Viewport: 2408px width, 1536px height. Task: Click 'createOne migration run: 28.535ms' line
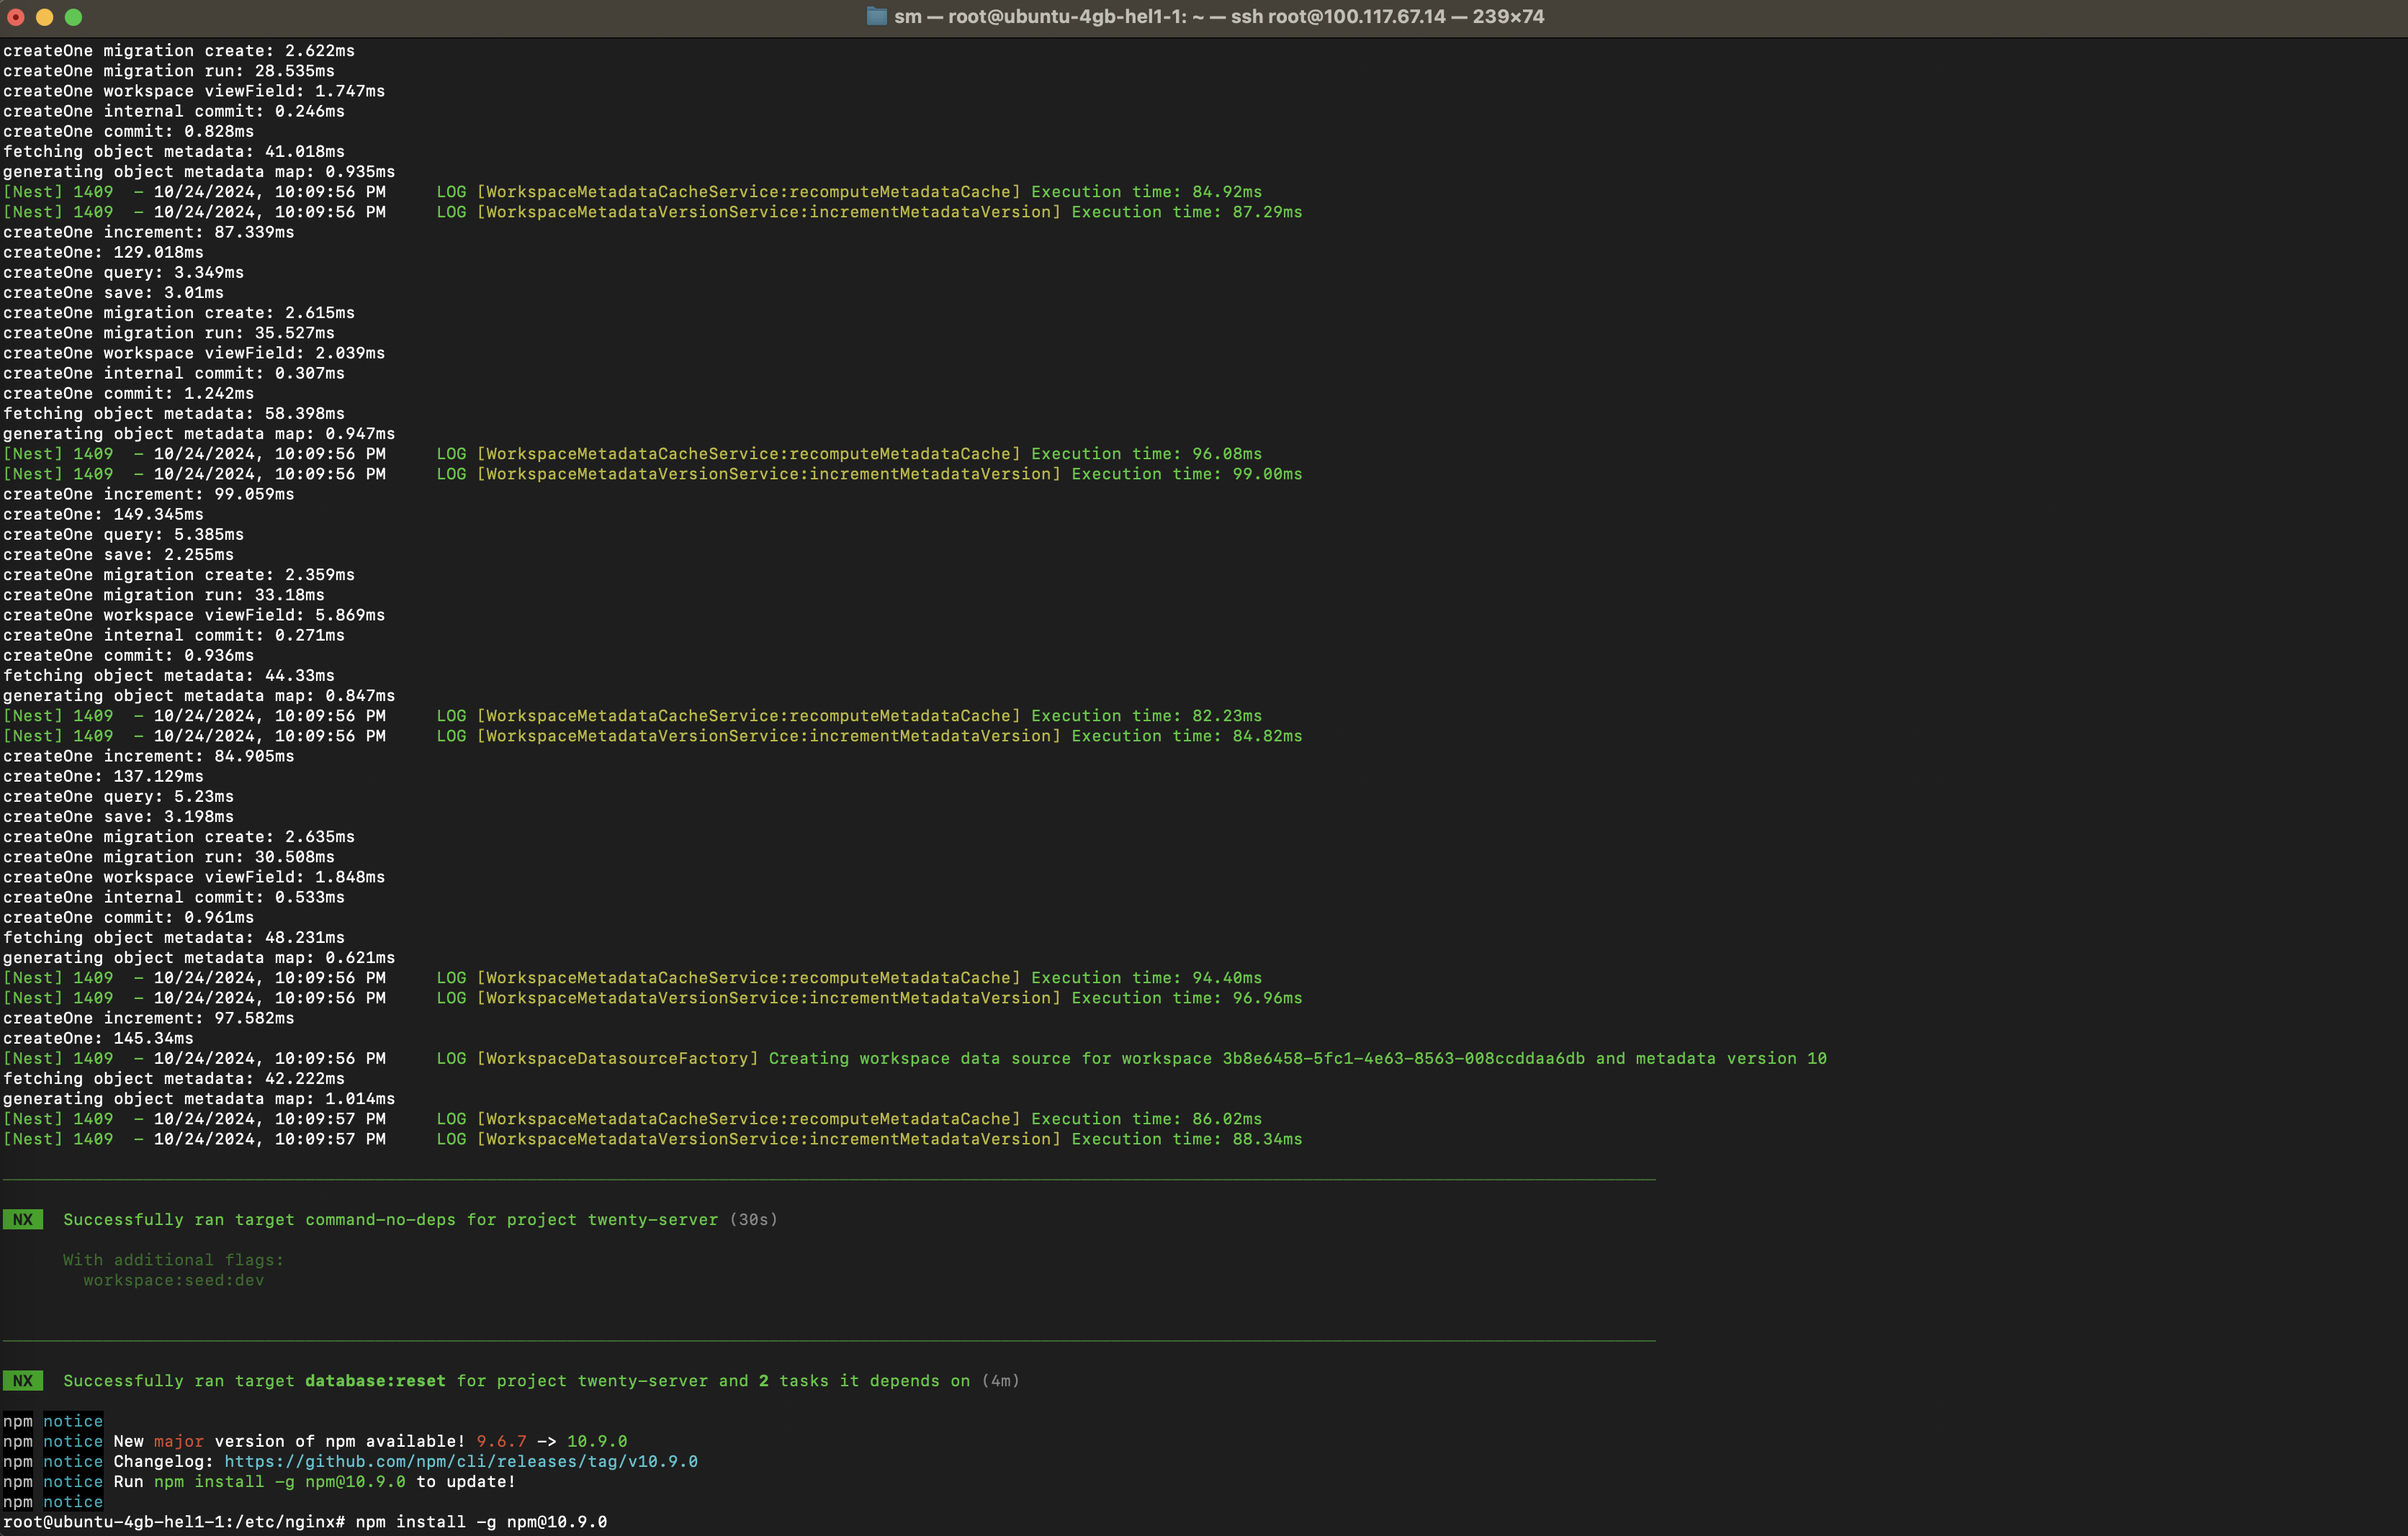tap(169, 70)
